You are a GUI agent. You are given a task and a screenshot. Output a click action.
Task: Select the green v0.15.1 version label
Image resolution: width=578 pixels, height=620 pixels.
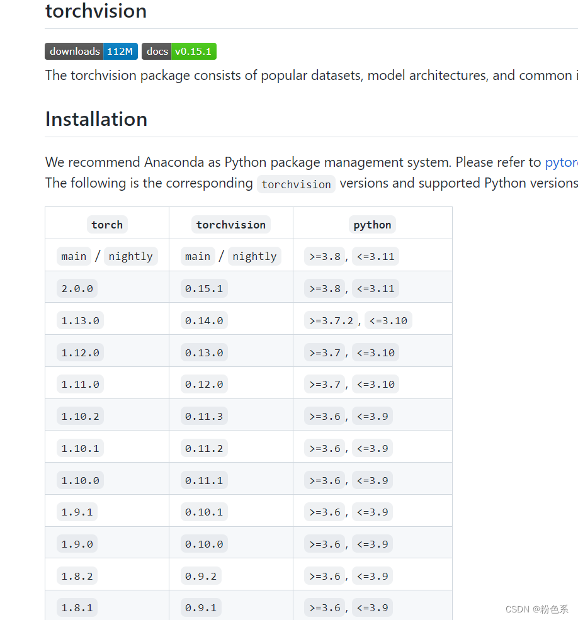tap(193, 51)
